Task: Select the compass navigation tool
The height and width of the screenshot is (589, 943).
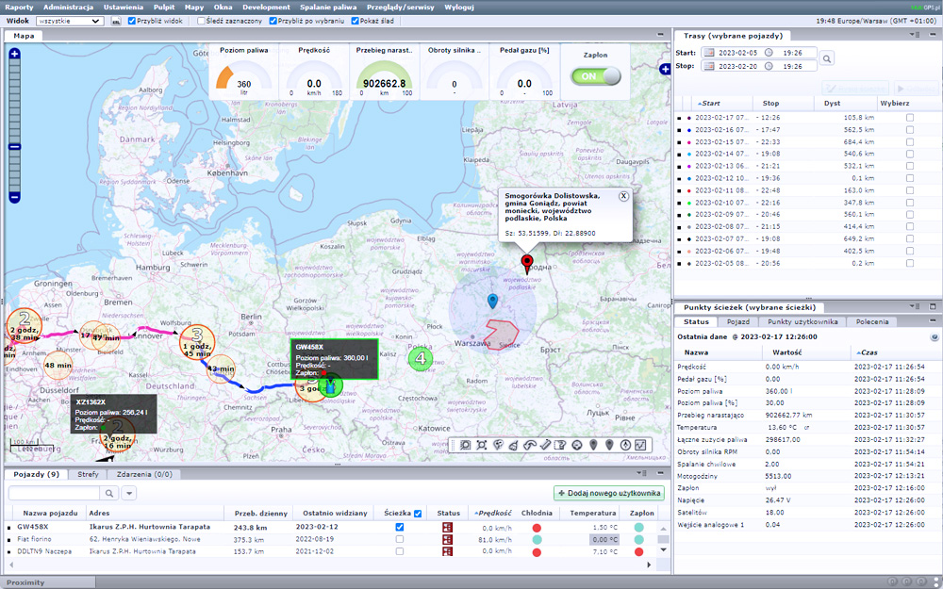Action: pyautogui.click(x=625, y=446)
